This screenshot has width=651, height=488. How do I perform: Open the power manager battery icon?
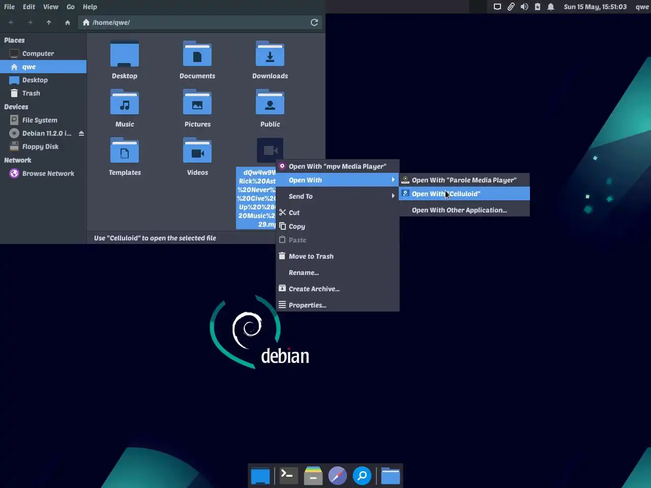click(538, 7)
